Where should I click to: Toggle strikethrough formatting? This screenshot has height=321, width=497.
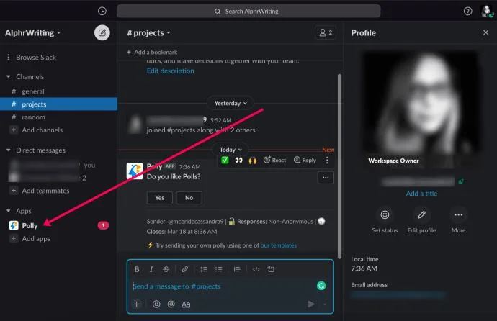click(x=166, y=269)
